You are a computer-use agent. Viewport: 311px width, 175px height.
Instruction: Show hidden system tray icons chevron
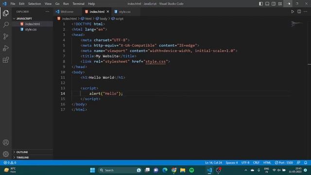pyautogui.click(x=246, y=170)
